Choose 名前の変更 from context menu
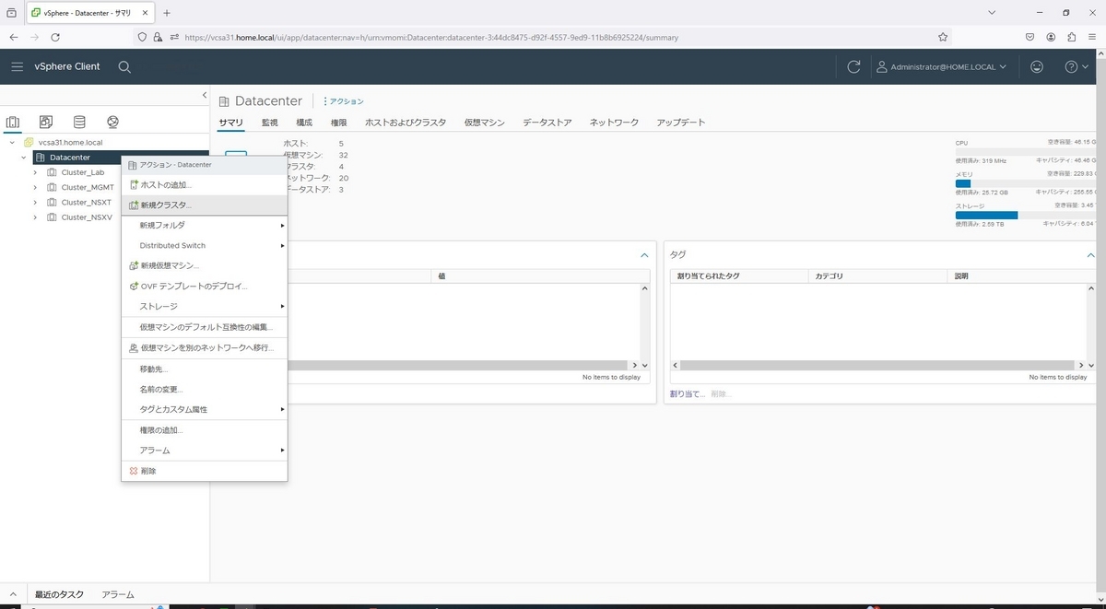1106x609 pixels. tap(205, 389)
